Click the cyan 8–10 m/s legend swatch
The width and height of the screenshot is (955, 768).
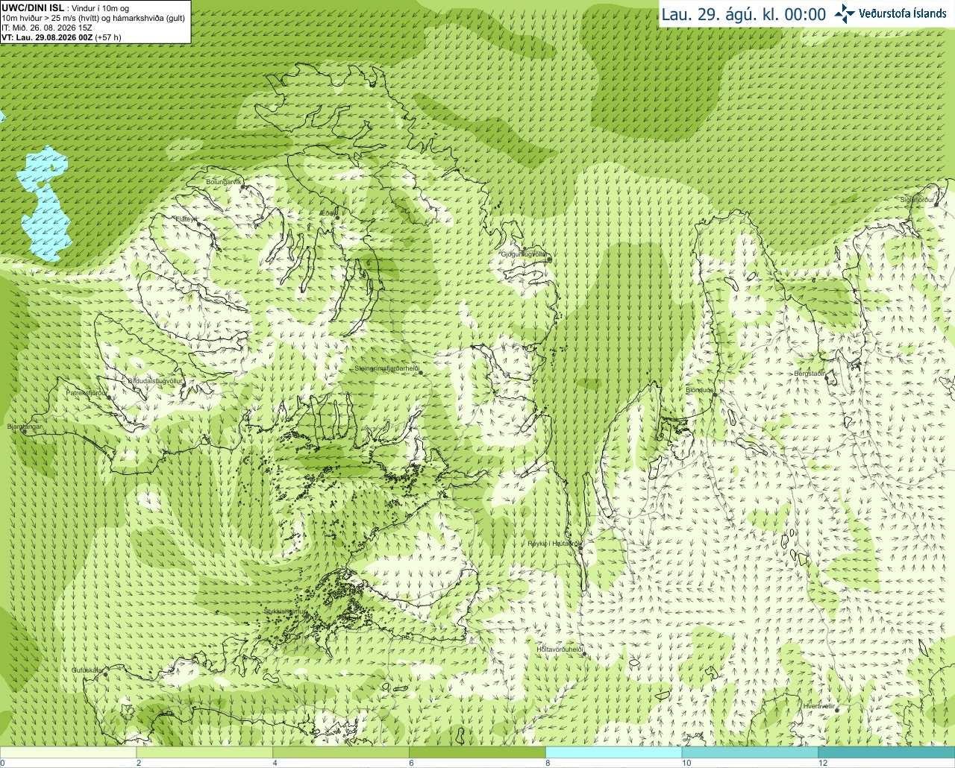coord(613,752)
